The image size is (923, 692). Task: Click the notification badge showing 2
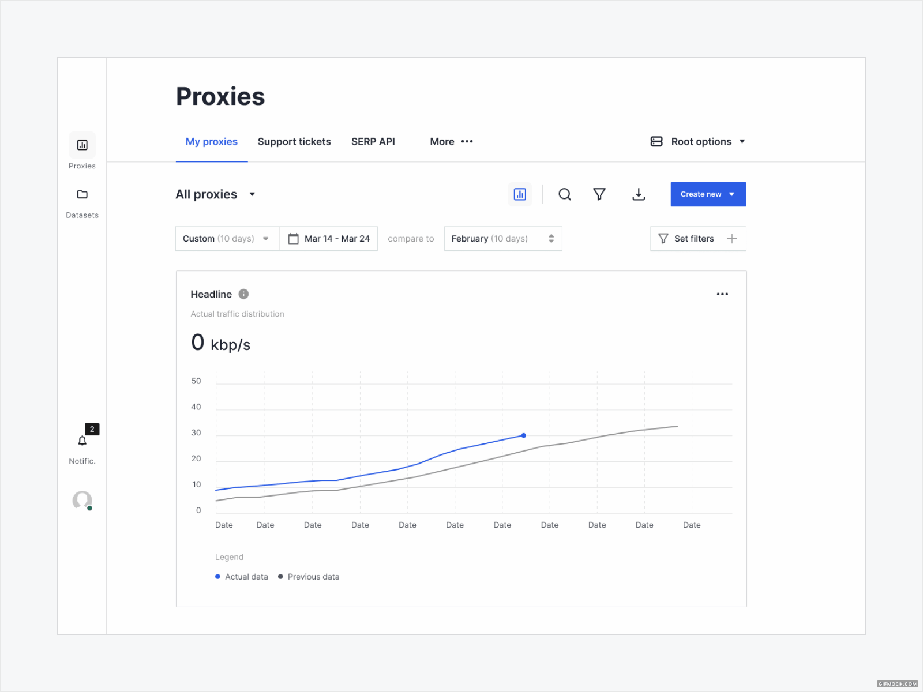[92, 429]
